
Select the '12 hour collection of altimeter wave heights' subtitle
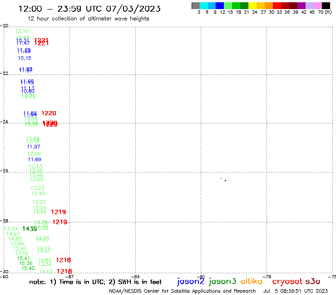point(88,19)
